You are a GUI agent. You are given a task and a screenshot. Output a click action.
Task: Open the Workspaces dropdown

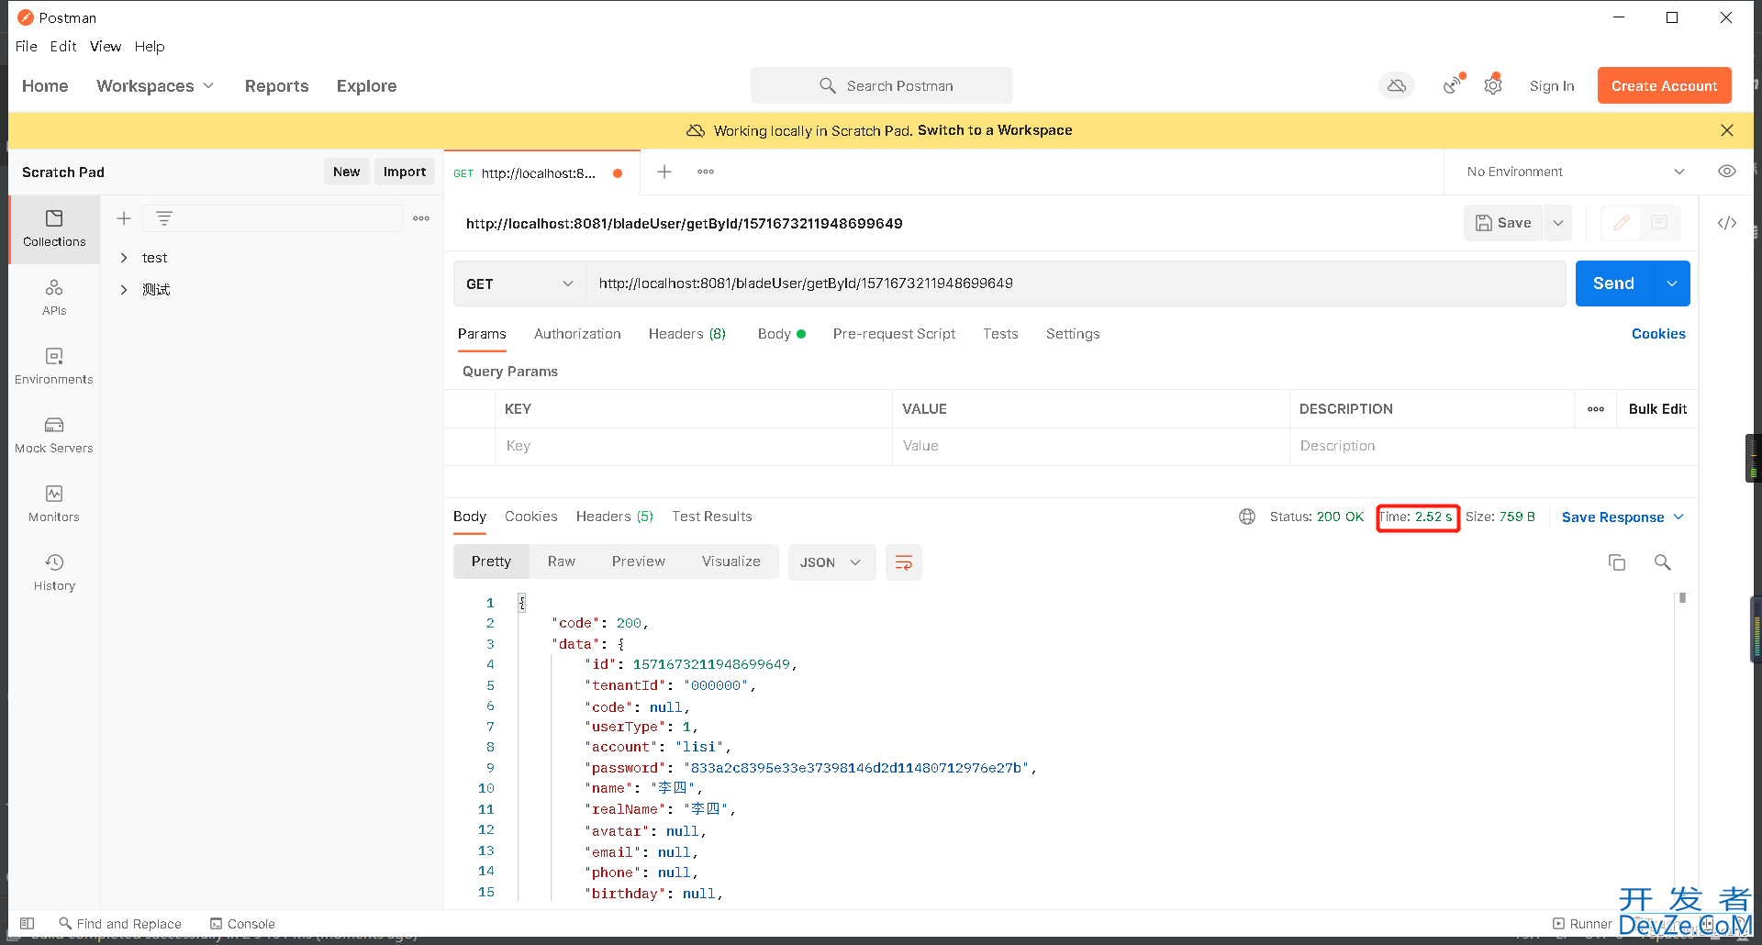[x=155, y=85]
